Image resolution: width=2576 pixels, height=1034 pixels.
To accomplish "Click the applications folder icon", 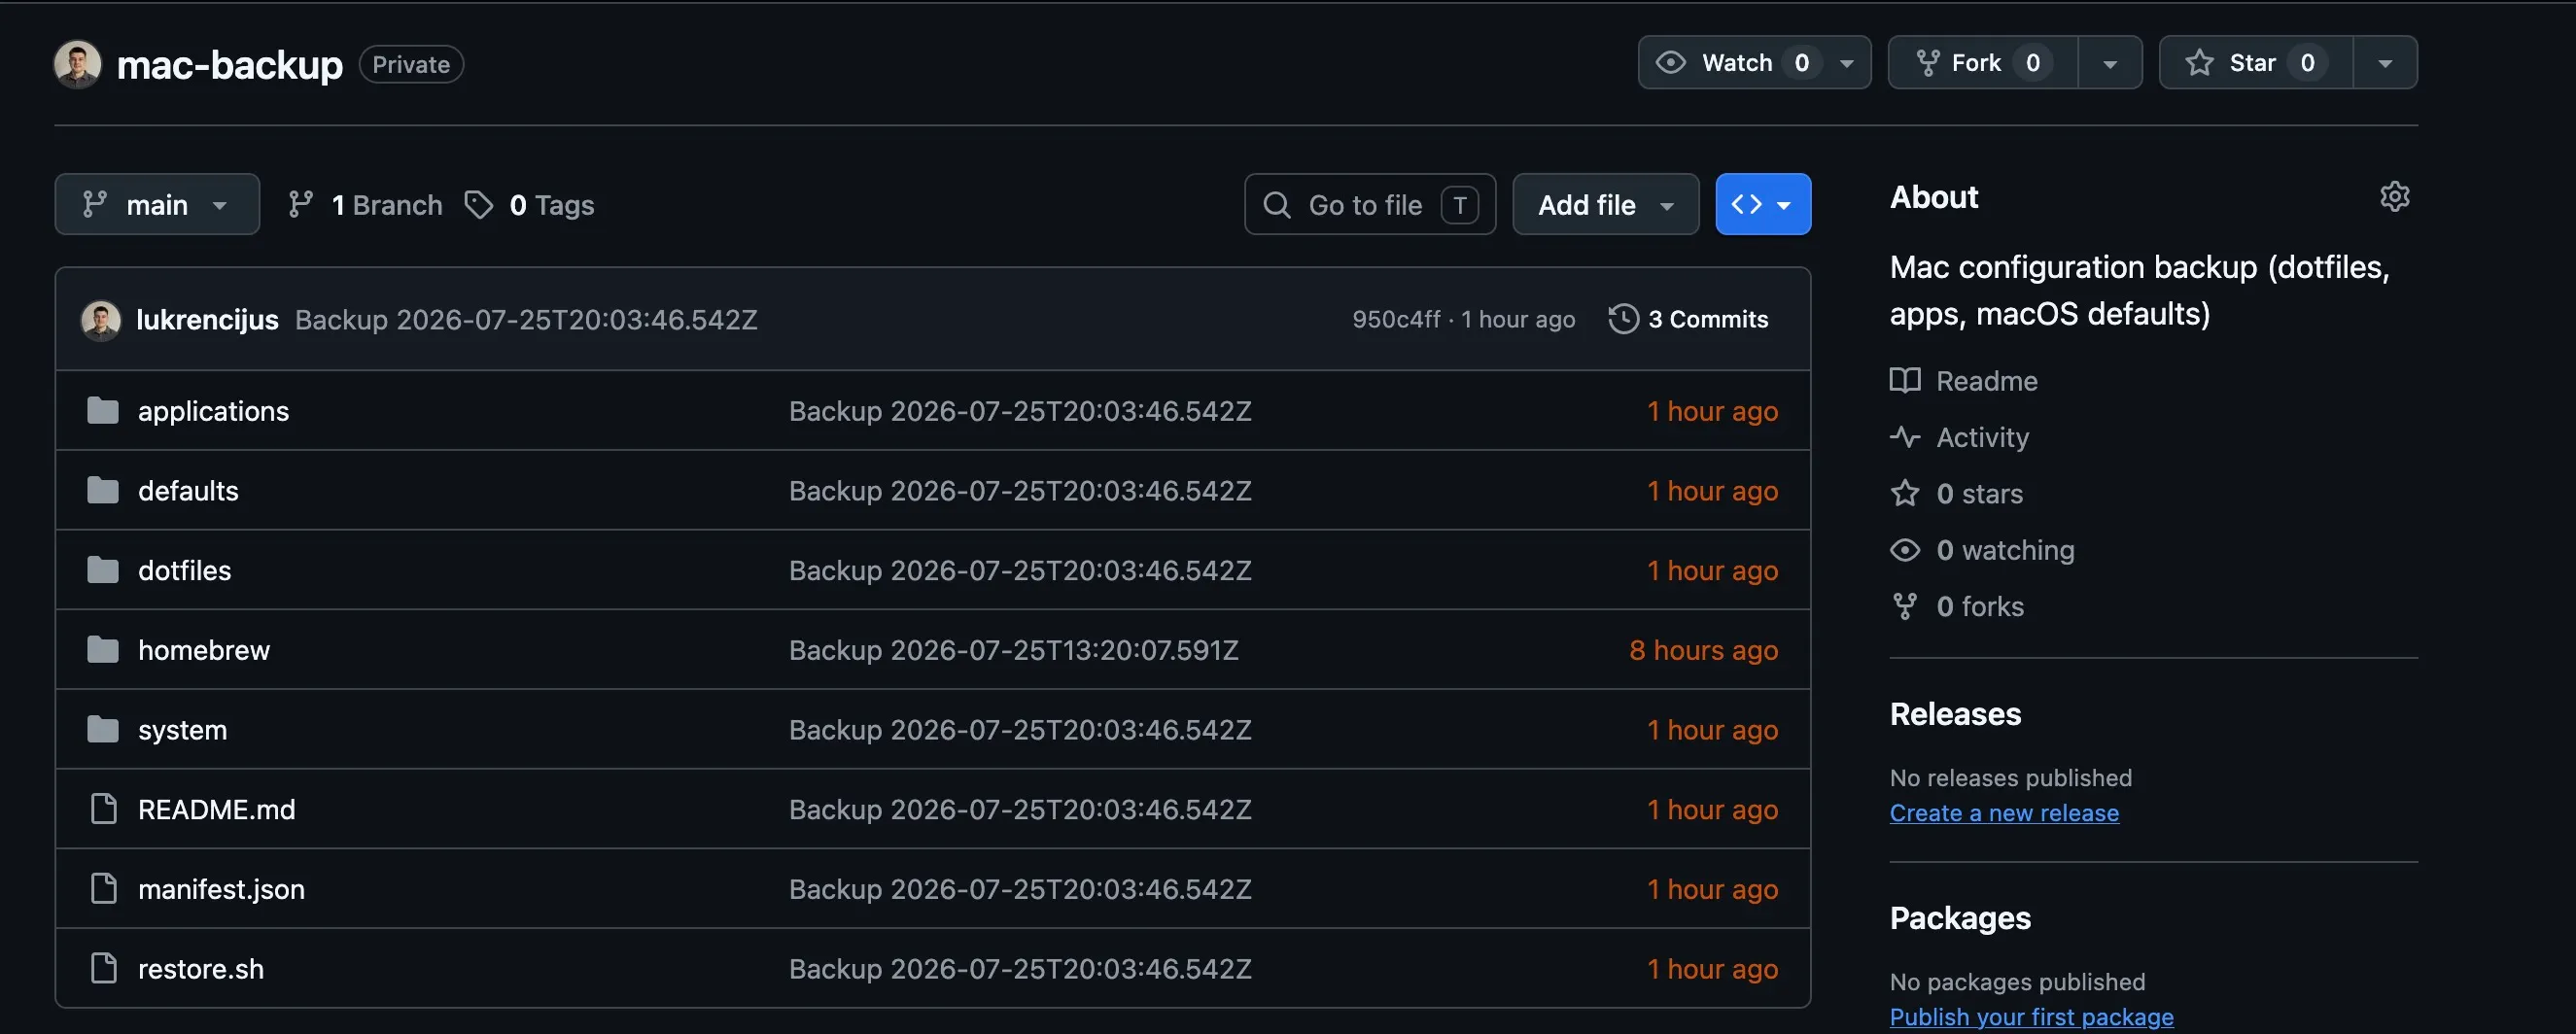I will (x=102, y=411).
